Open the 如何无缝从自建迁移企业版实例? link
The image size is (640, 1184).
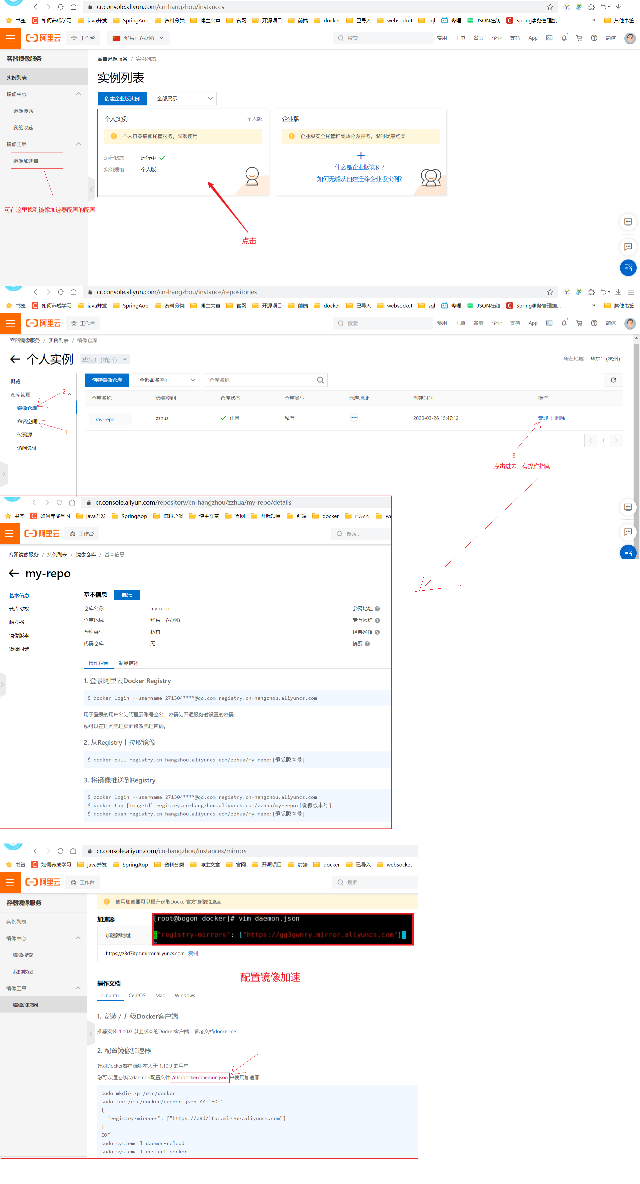(x=359, y=179)
